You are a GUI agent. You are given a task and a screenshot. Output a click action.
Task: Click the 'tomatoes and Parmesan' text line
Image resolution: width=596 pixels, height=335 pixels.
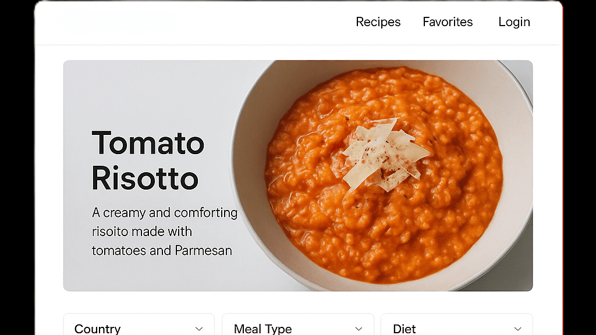click(x=162, y=251)
